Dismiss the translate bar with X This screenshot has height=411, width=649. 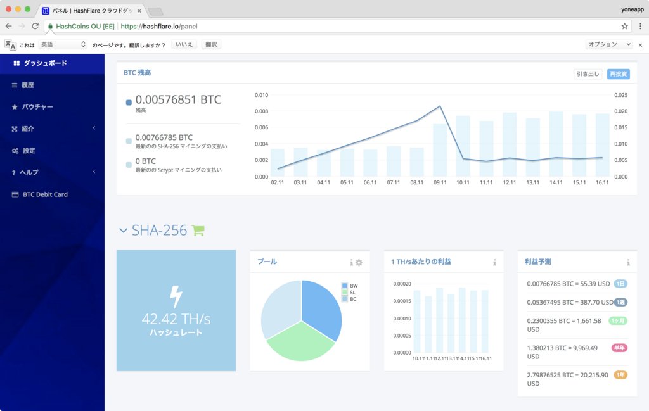640,45
